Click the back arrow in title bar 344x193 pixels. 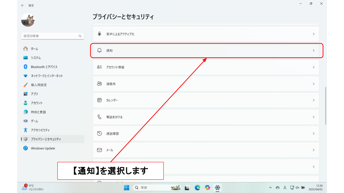point(23,5)
